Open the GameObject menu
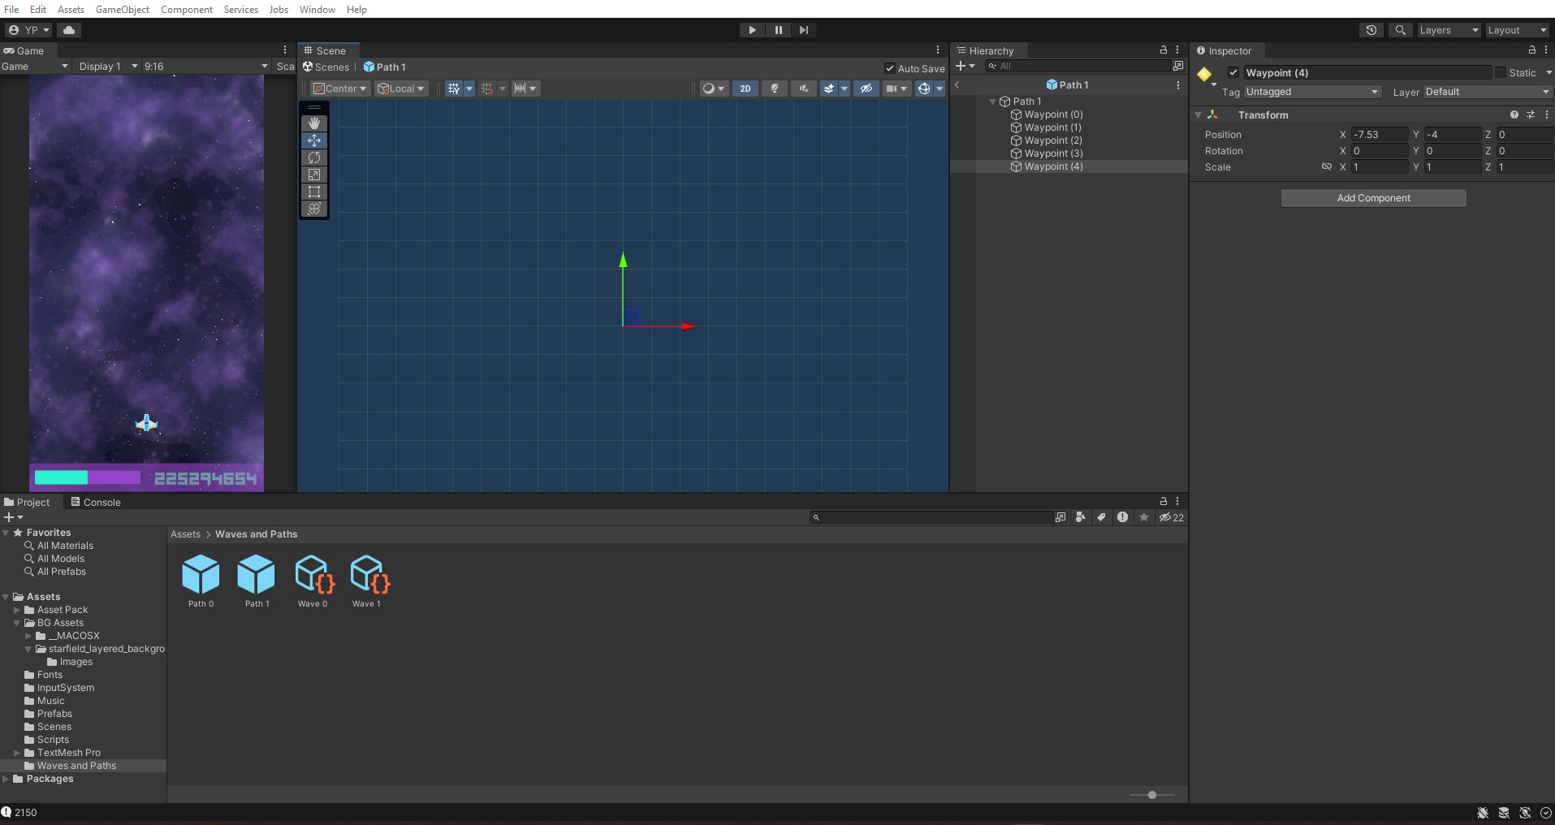1555x825 pixels. (x=122, y=9)
